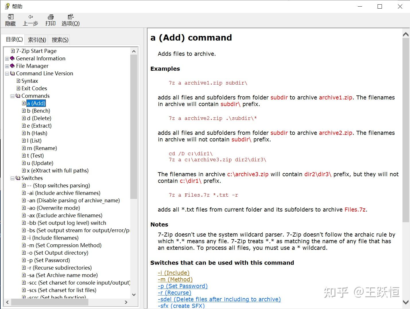
Task: Collapse the Command Line Version node
Action: (x=7, y=74)
